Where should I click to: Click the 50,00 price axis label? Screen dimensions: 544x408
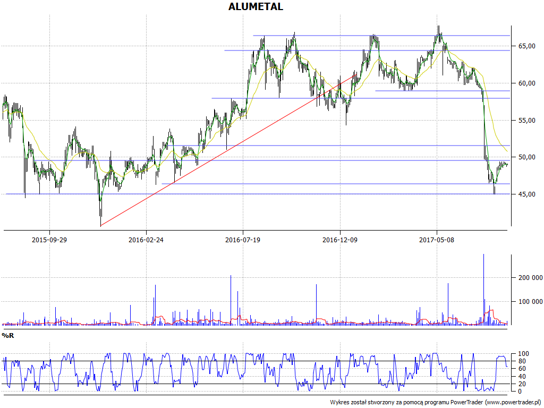click(526, 157)
